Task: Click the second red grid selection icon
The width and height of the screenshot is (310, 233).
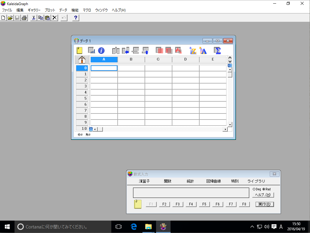Action: 169,51
